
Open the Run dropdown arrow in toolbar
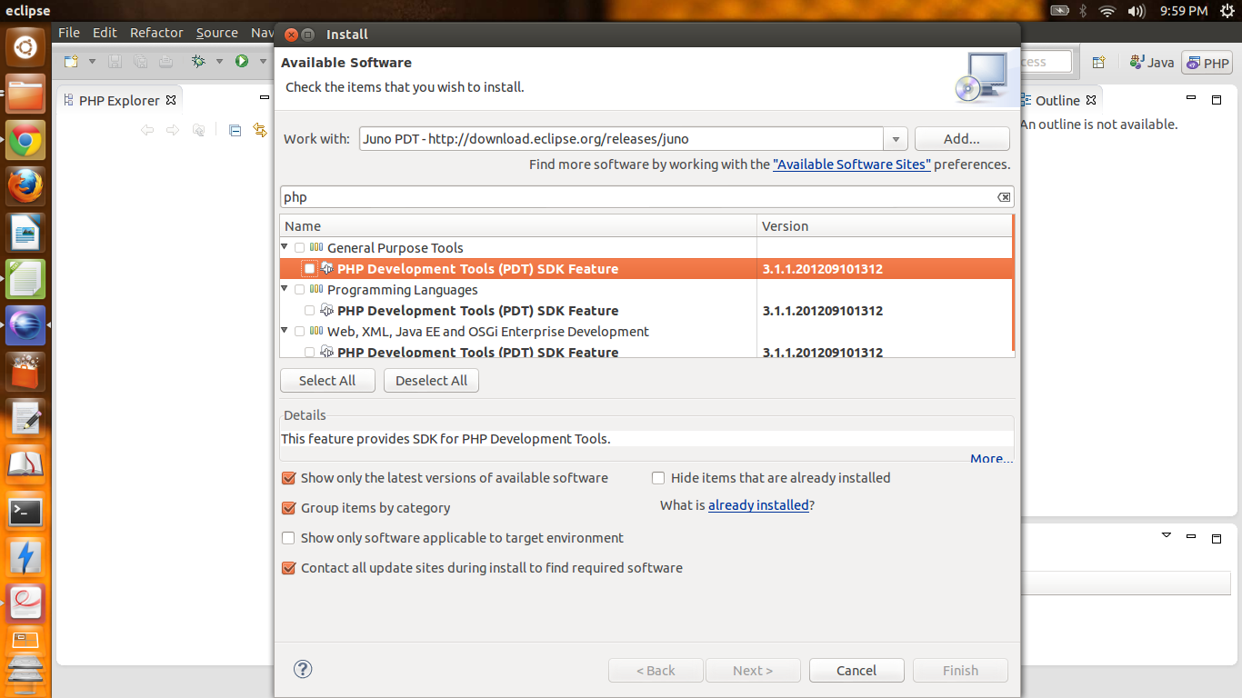click(261, 62)
